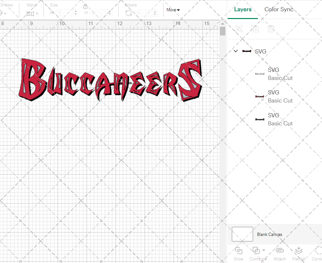Screen dimensions: 322x263
Task: Select the third SVG Basic Cut layer
Action: 274,119
